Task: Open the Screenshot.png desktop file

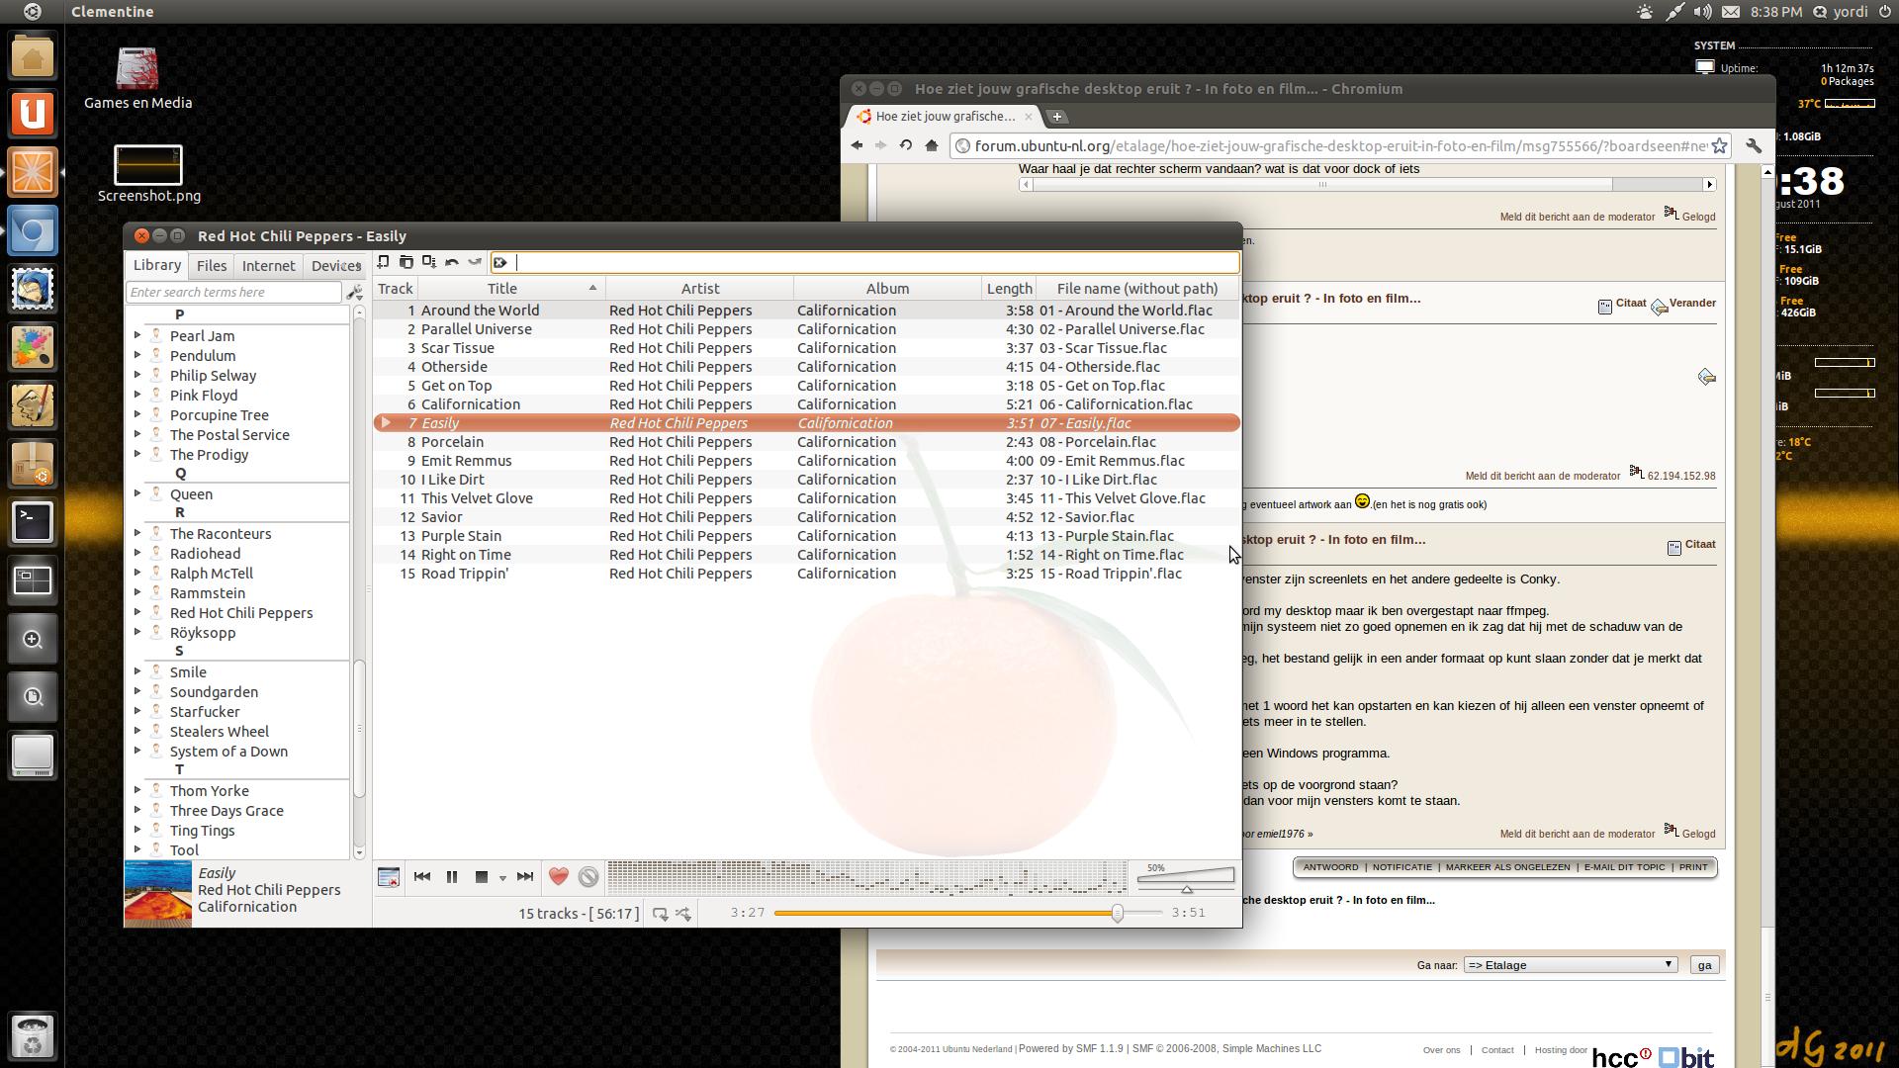Action: pyautogui.click(x=148, y=174)
